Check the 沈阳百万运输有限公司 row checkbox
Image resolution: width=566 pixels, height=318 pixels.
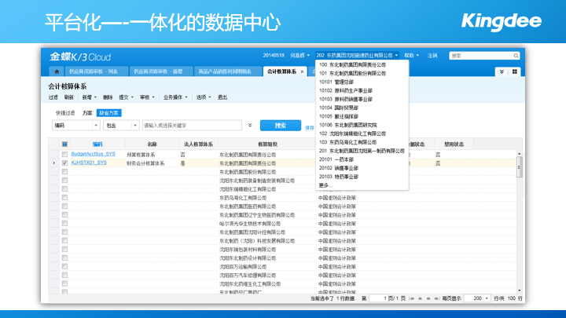click(x=64, y=266)
